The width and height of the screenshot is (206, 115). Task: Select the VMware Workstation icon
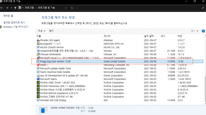point(38,54)
